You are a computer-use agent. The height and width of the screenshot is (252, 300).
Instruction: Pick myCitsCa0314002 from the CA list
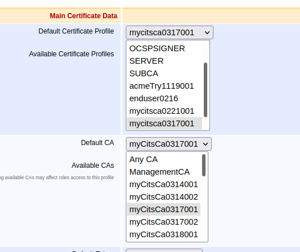click(164, 197)
